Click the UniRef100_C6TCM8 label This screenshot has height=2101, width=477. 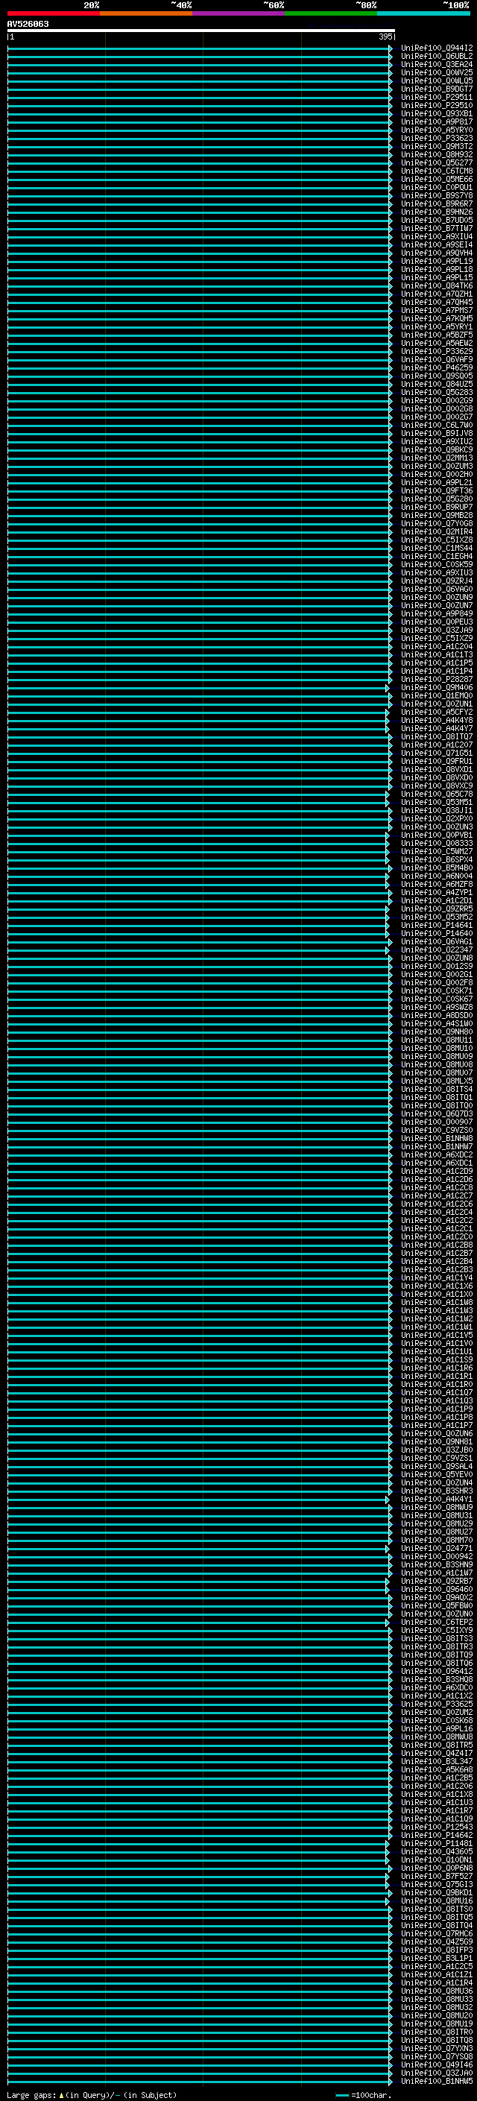[437, 171]
